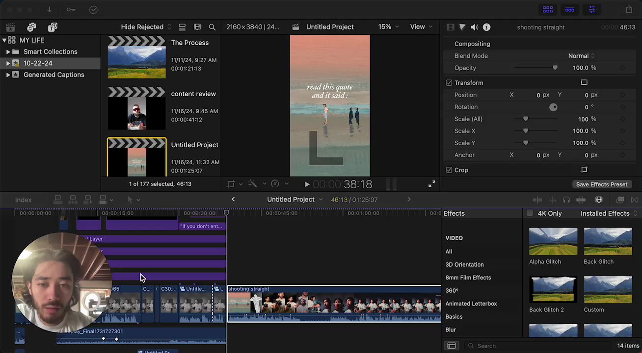The width and height of the screenshot is (642, 353).
Task: Open the Audio inspector speaker tab
Action: [x=474, y=27]
